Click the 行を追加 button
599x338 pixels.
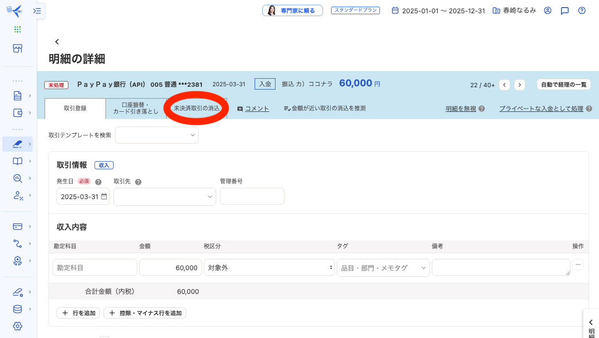(x=78, y=313)
